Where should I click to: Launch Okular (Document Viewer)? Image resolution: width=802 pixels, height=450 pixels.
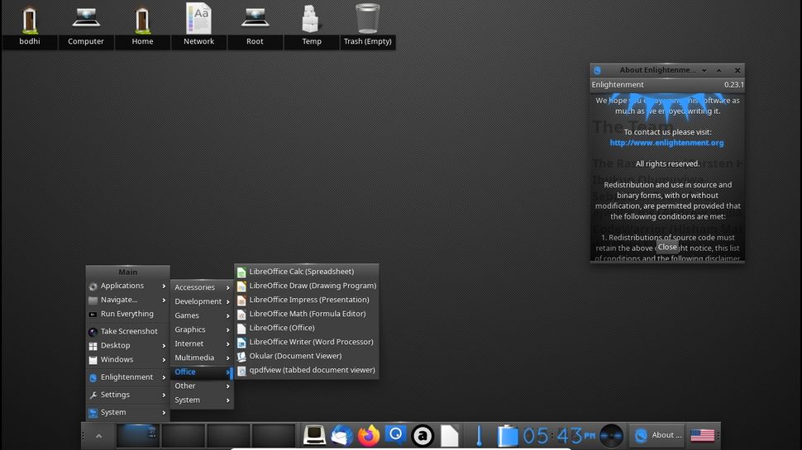click(307, 356)
